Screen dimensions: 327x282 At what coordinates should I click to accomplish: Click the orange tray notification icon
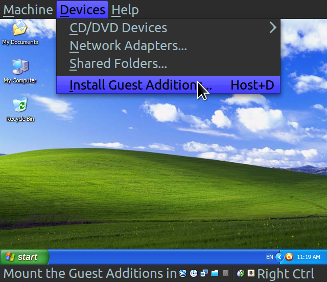[x=289, y=257]
